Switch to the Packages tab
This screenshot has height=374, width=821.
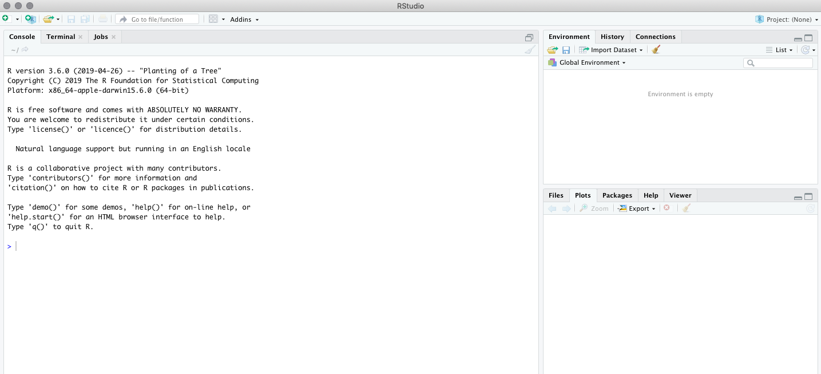617,195
